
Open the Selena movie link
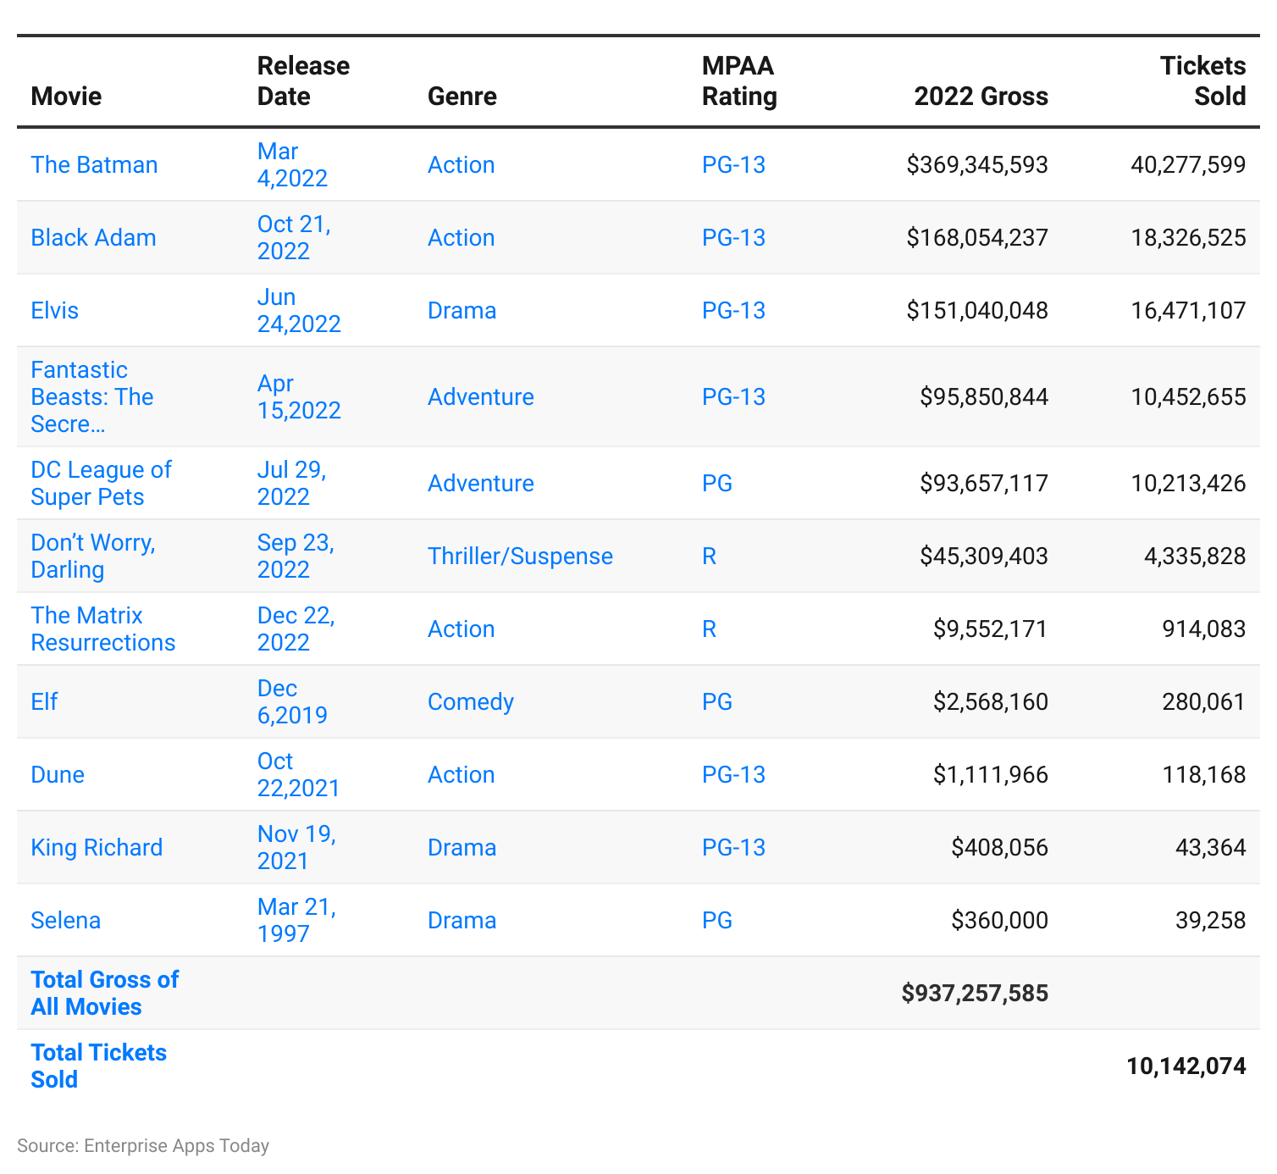pyautogui.click(x=65, y=920)
